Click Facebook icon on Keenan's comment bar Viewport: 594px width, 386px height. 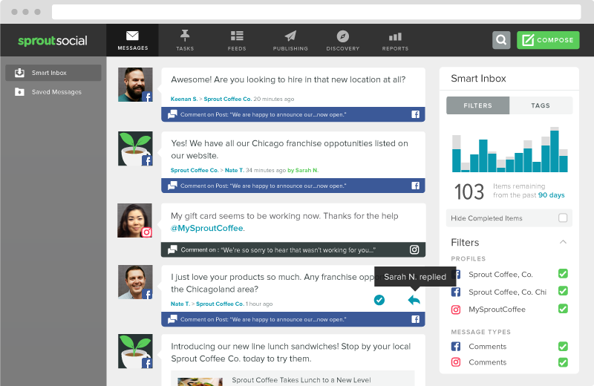point(416,114)
